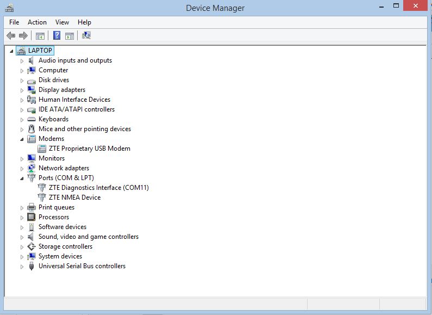The width and height of the screenshot is (432, 315).
Task: Click the Processors category icon
Action: 32,217
